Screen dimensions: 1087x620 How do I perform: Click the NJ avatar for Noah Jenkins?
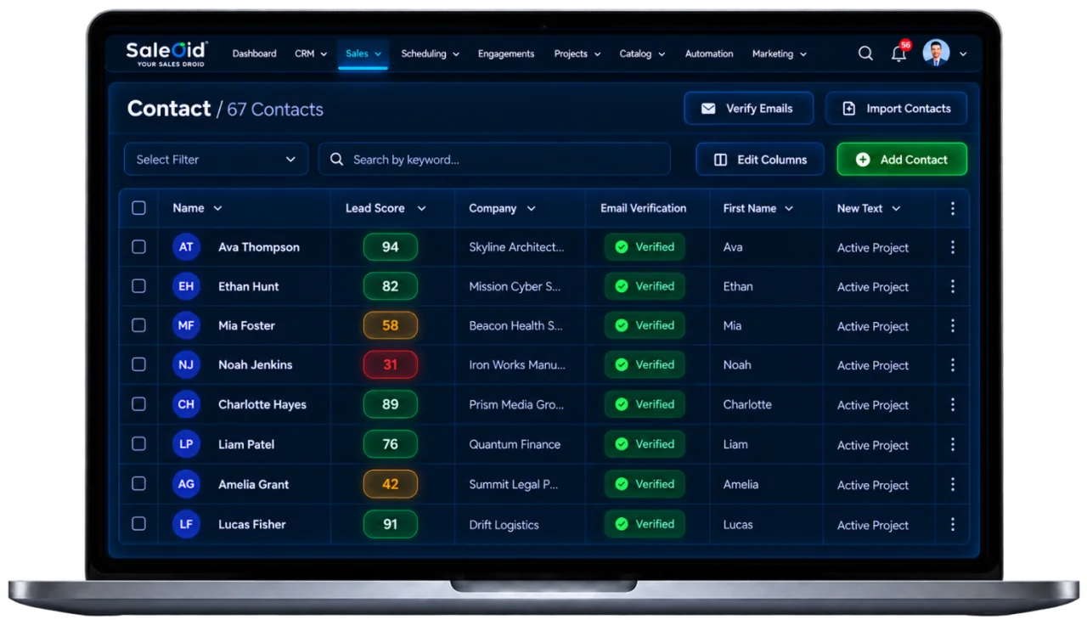click(186, 364)
